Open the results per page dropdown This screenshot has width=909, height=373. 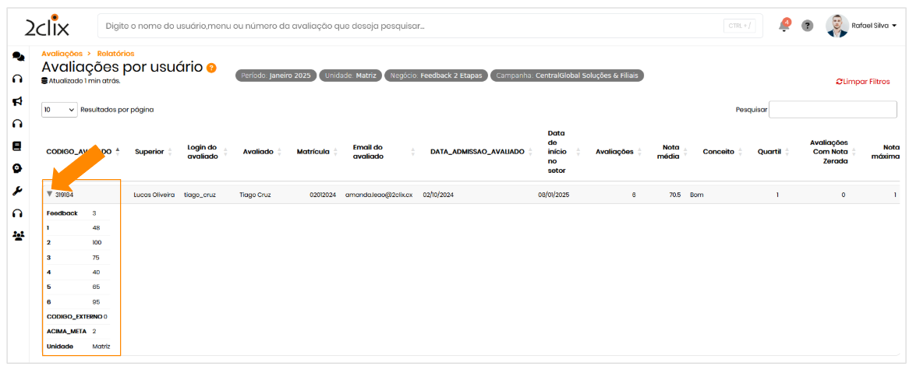click(59, 110)
